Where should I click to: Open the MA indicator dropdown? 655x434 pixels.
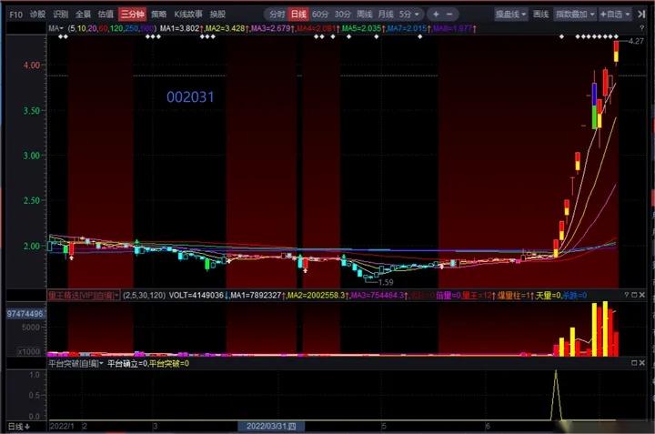click(x=55, y=28)
